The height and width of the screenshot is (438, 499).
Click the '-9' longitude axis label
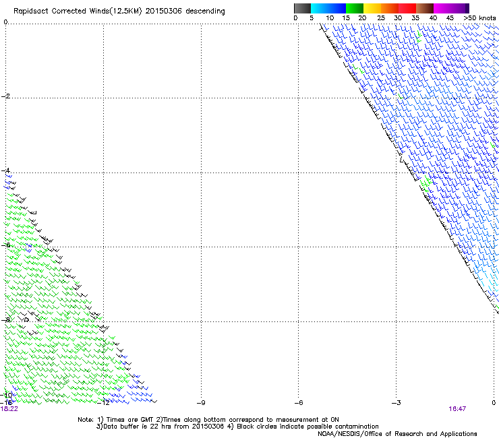tap(200, 403)
